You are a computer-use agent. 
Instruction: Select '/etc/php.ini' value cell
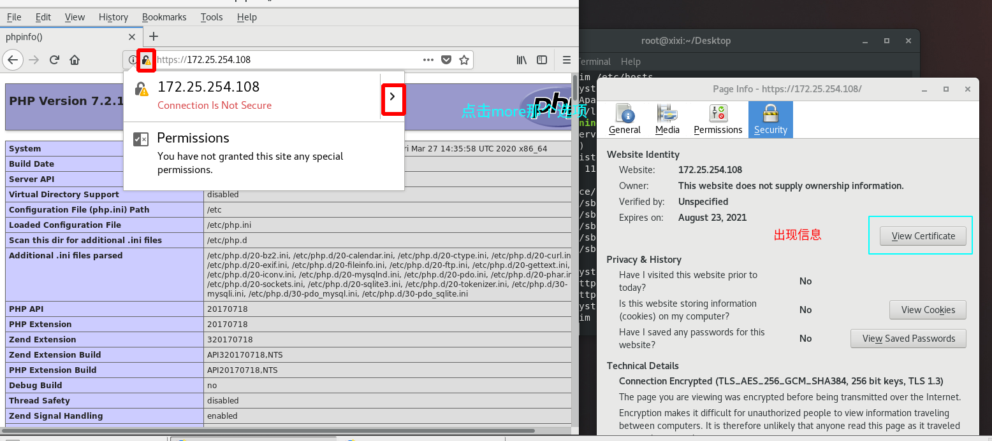[388, 225]
